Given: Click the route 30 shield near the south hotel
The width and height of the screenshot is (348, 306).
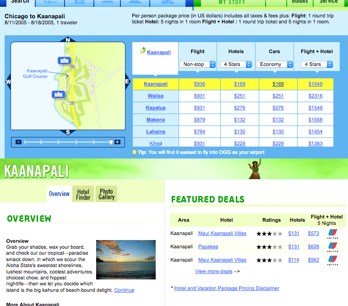Looking at the screenshot, I should 72,103.
